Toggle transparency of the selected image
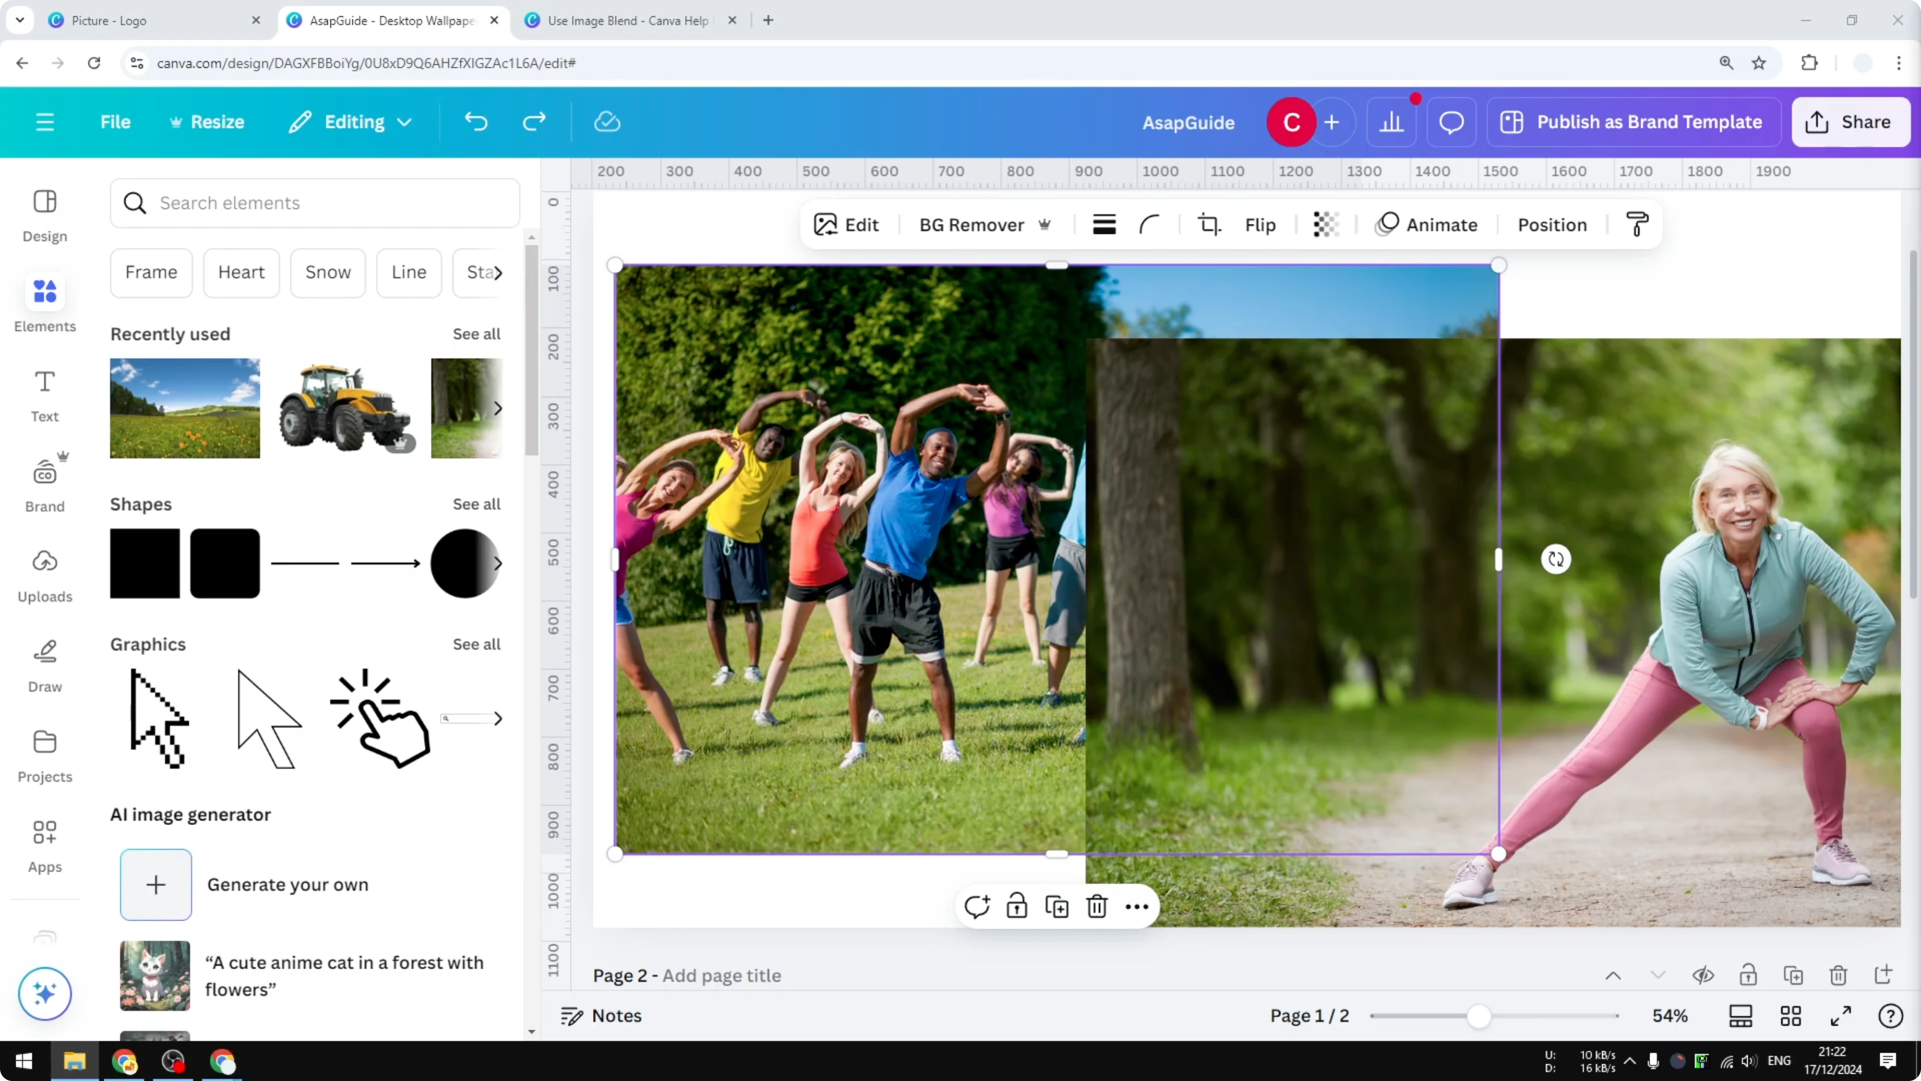 (1326, 224)
